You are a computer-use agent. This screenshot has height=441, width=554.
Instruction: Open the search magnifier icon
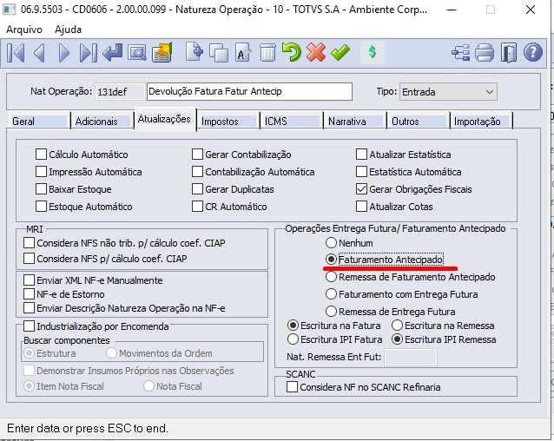pos(136,53)
